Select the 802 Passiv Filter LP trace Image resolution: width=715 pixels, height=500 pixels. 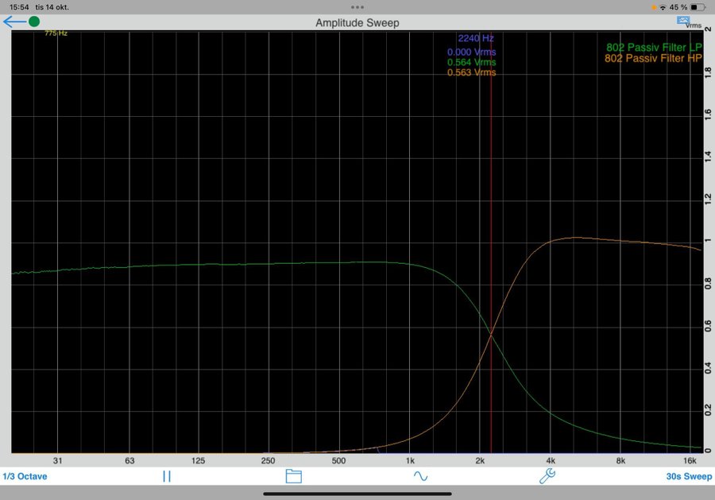[653, 47]
